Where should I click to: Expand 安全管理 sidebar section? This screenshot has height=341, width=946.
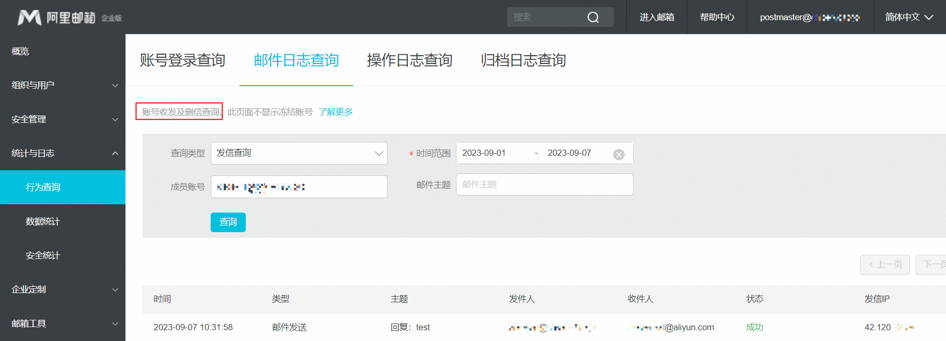pyautogui.click(x=62, y=119)
